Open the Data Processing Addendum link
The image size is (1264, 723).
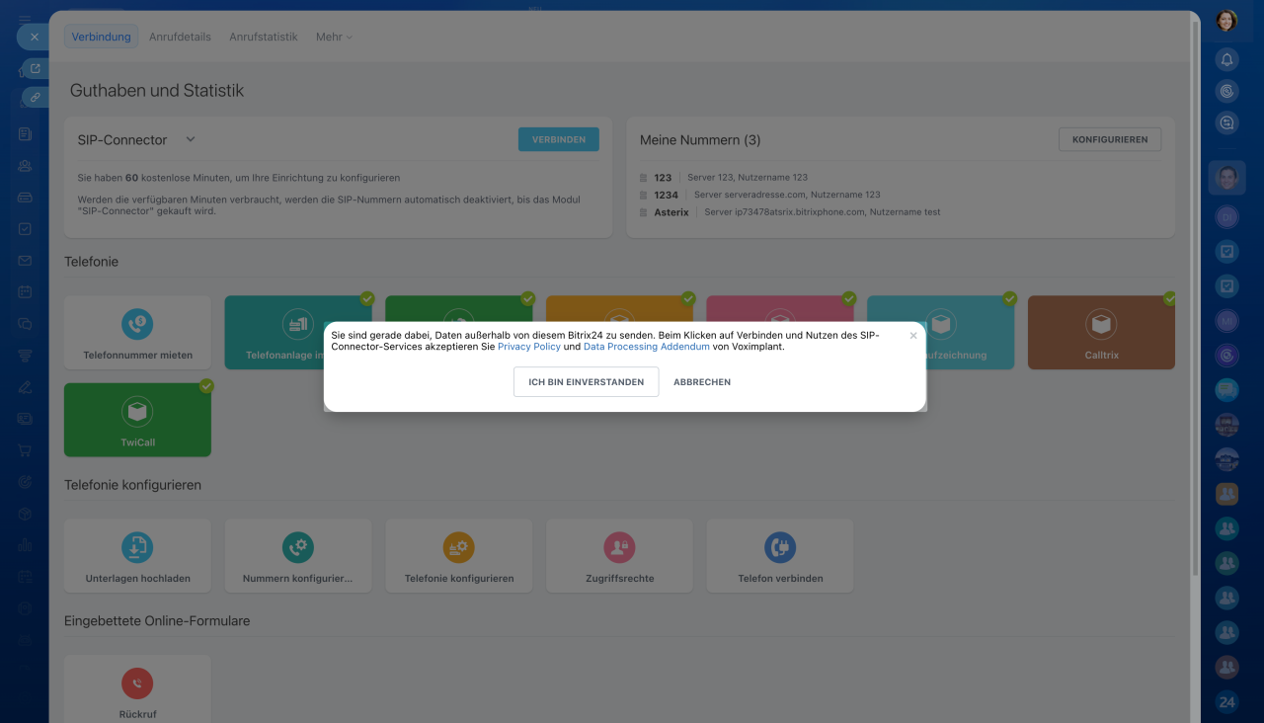(x=647, y=347)
